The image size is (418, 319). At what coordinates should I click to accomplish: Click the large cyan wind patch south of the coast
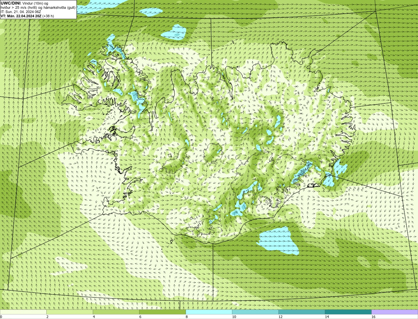coord(278,241)
